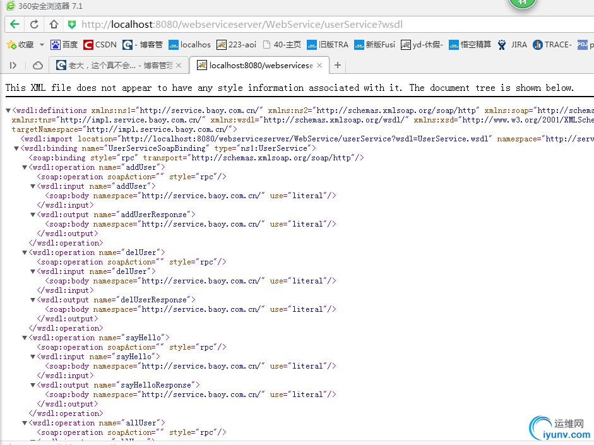The height and width of the screenshot is (445, 594).
Task: Reload the page with the refresh icon
Action: point(34,25)
